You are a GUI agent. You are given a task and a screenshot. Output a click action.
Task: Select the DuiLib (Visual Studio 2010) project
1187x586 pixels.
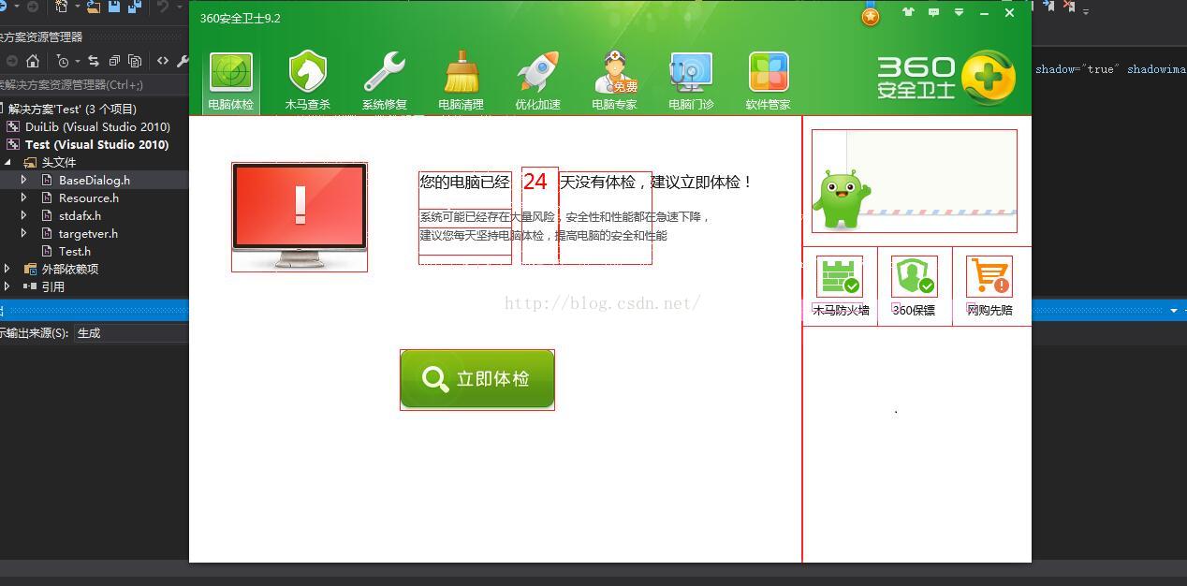[97, 126]
